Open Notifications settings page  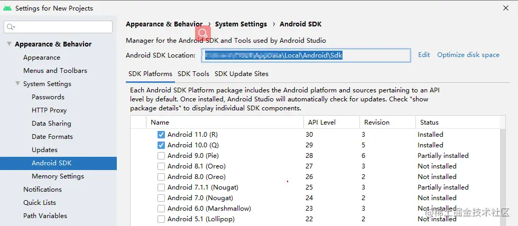(x=43, y=190)
